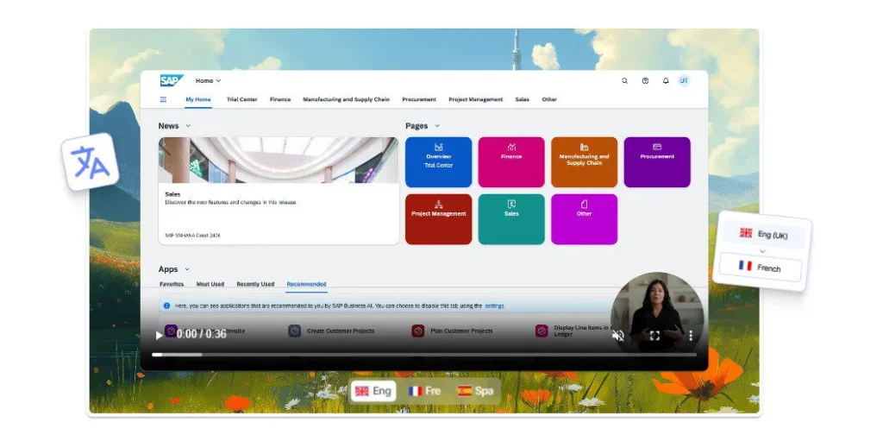The width and height of the screenshot is (883, 435).
Task: Select the Recently Used apps tab
Action: pyautogui.click(x=255, y=284)
